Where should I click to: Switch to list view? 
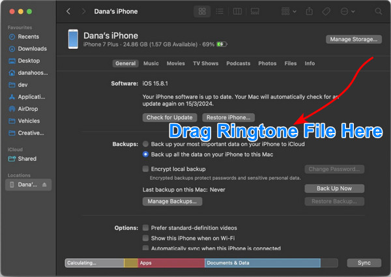[x=219, y=12]
